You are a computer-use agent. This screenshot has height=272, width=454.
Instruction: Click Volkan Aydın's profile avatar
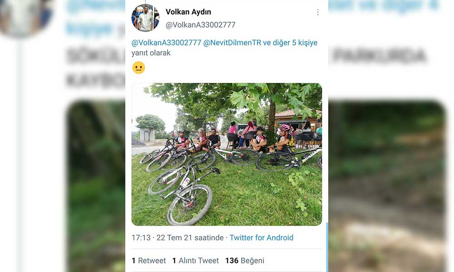point(145,18)
